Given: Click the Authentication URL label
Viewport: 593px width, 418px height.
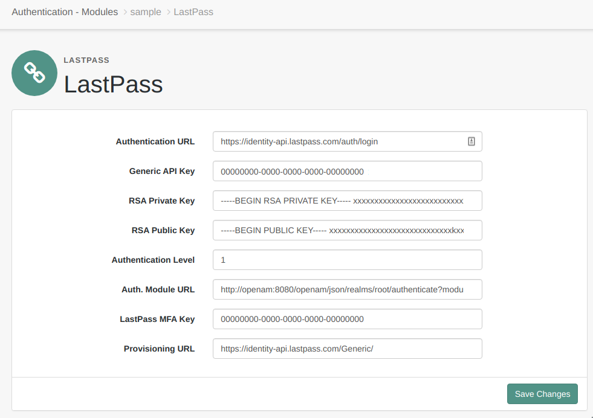Looking at the screenshot, I should (155, 142).
